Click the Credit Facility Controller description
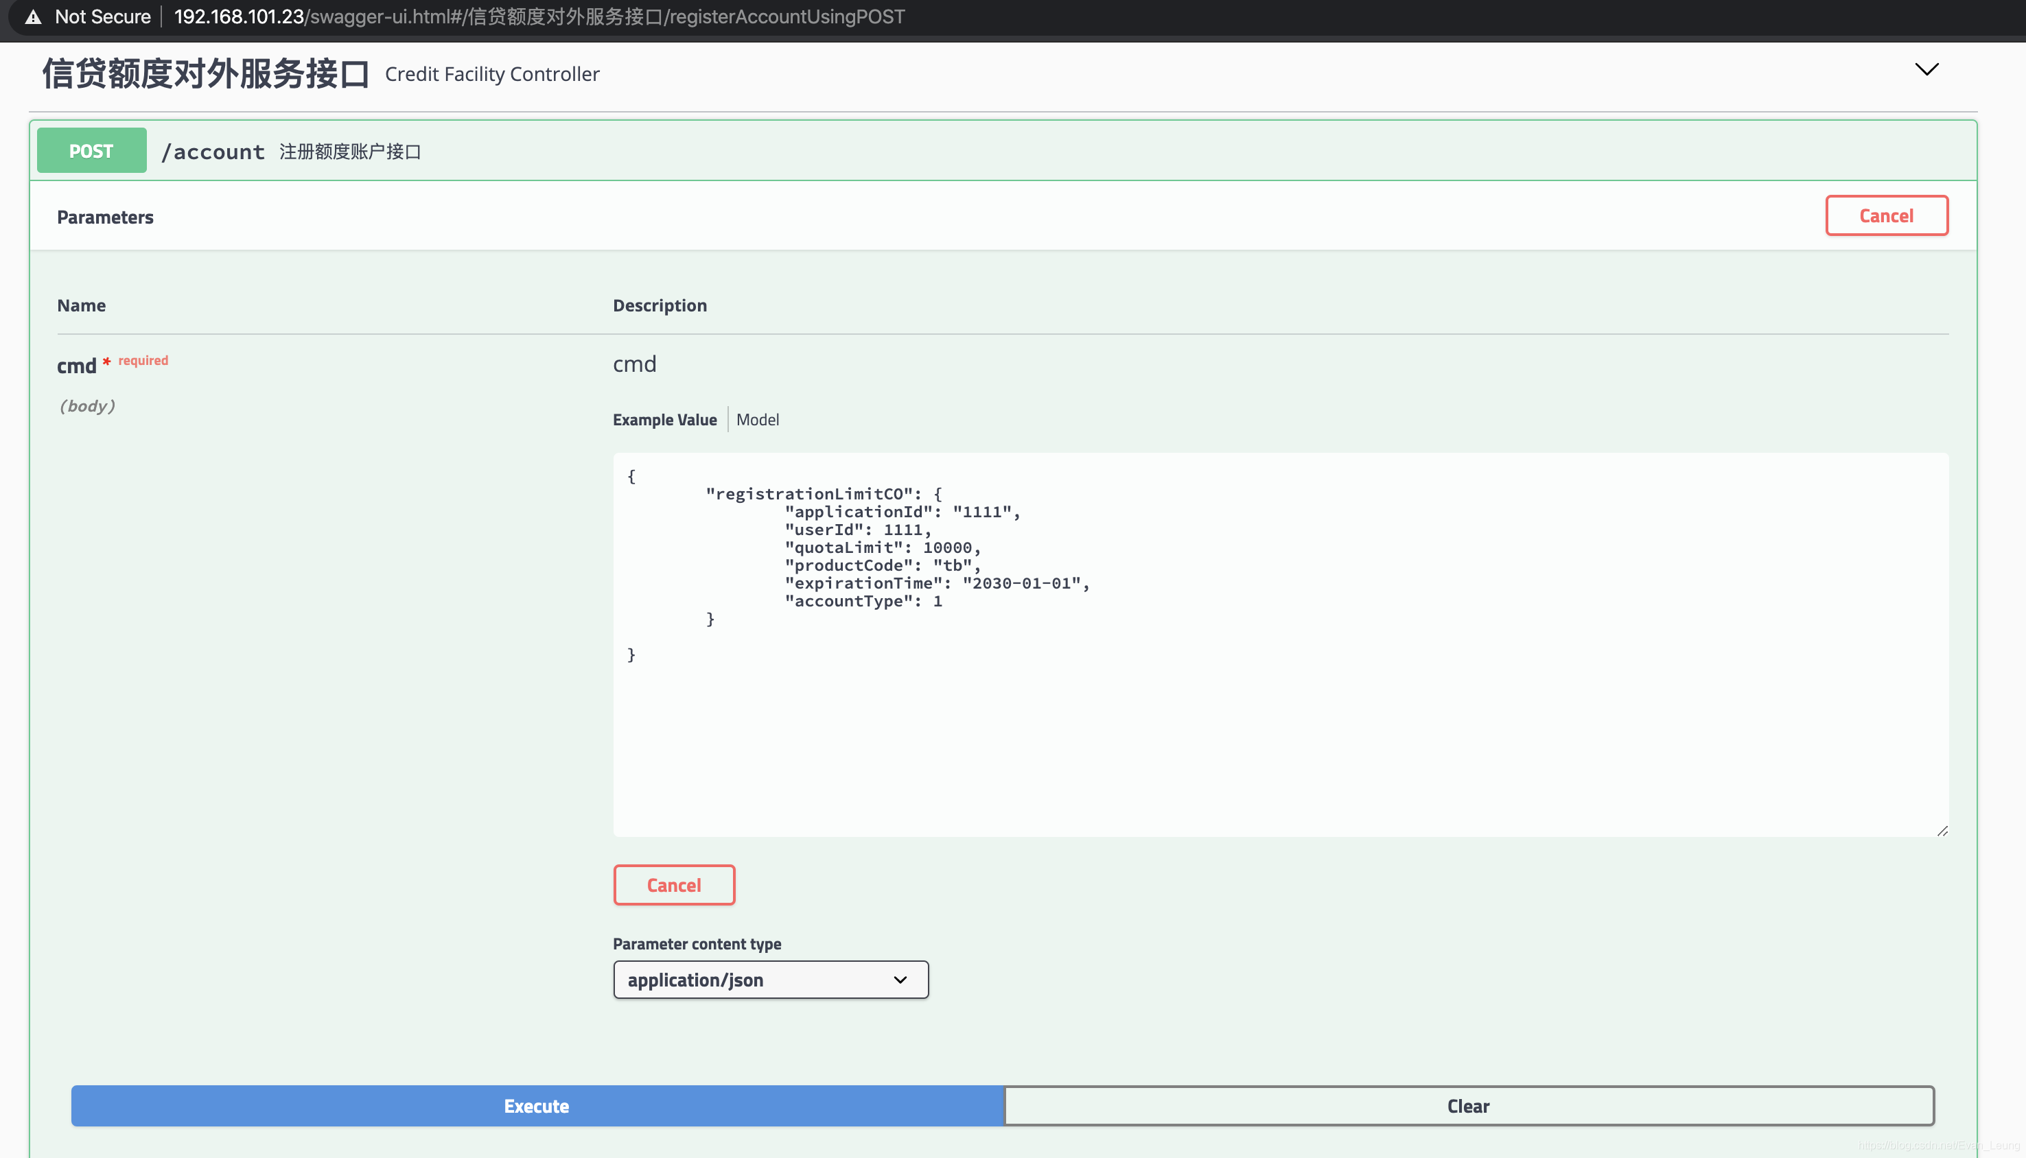The width and height of the screenshot is (2026, 1158). point(491,74)
